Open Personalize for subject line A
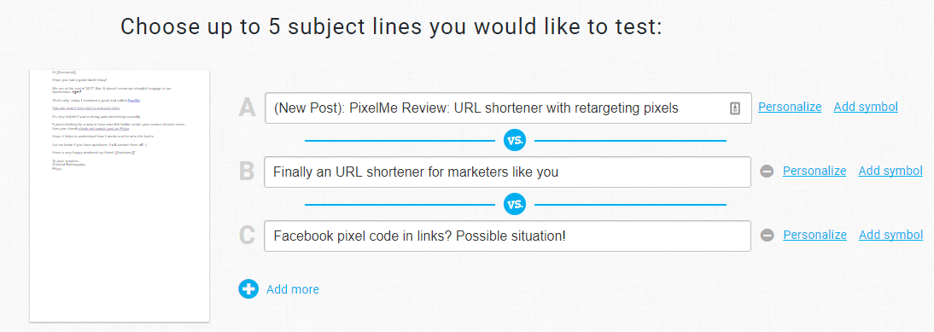 coord(790,107)
